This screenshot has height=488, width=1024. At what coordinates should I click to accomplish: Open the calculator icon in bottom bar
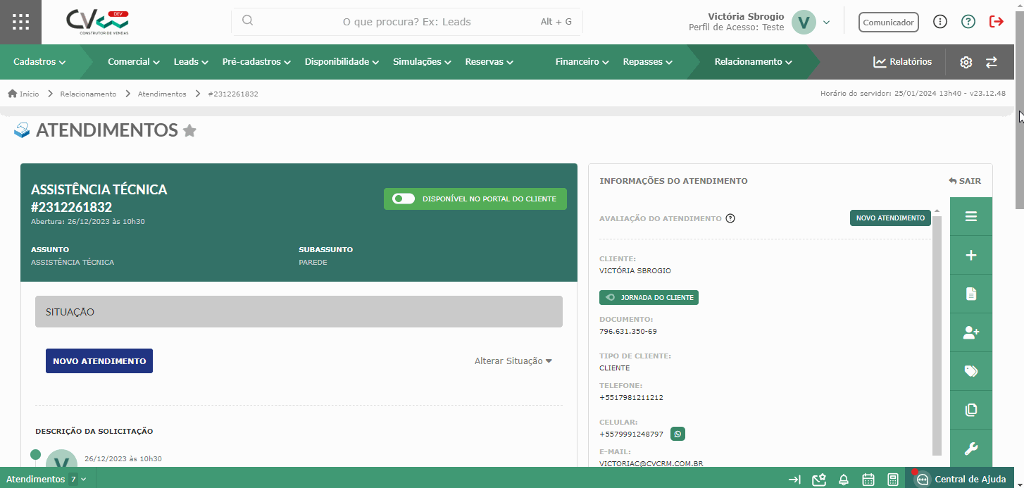893,480
